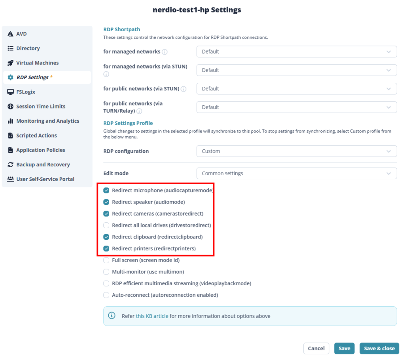Viewport: 405px width, 359px height.
Task: Open the RDP configuration dropdown
Action: [x=297, y=151]
